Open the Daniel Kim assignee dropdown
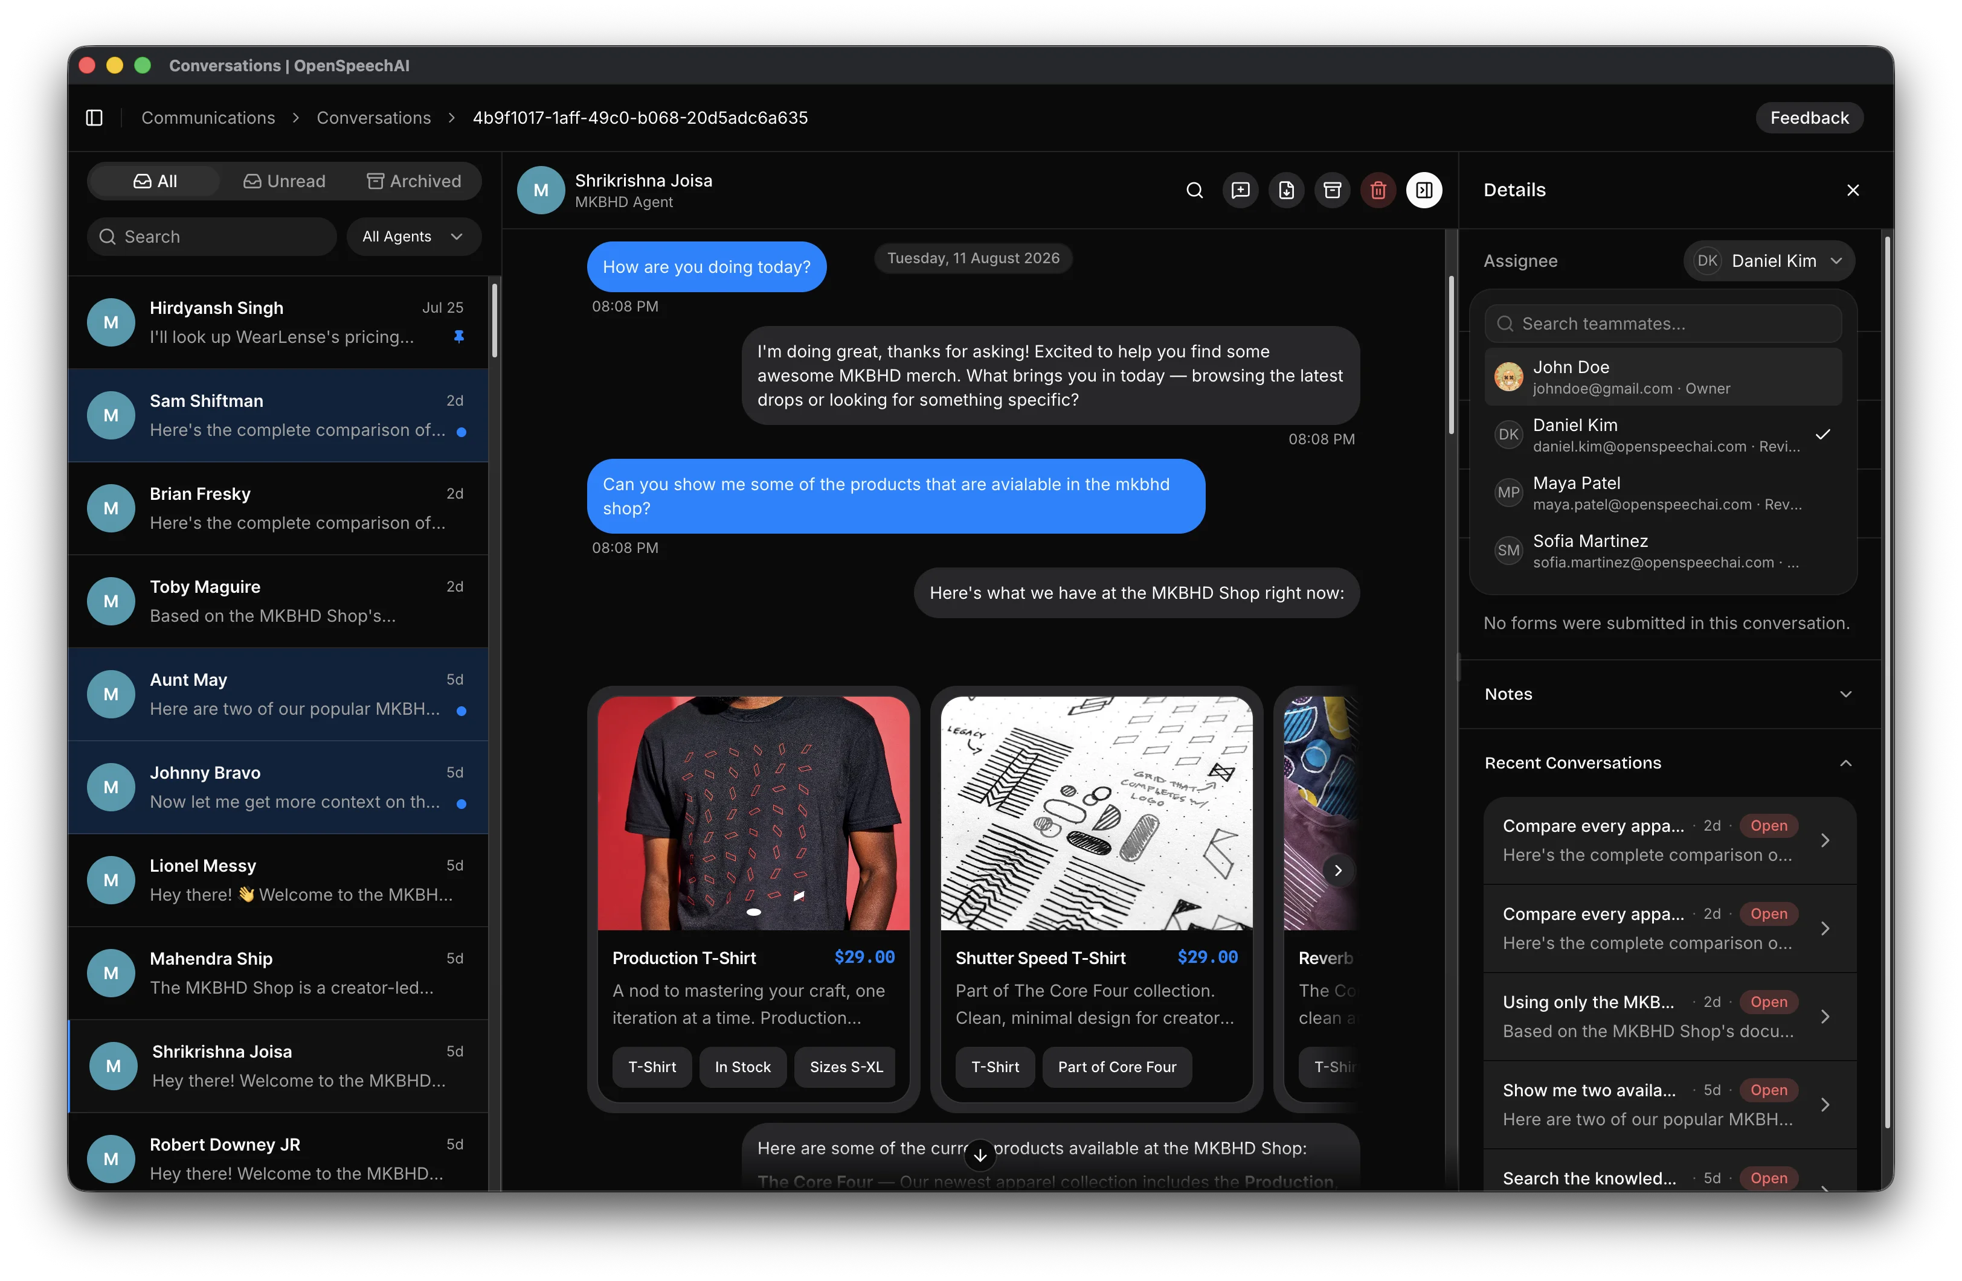 tap(1768, 261)
